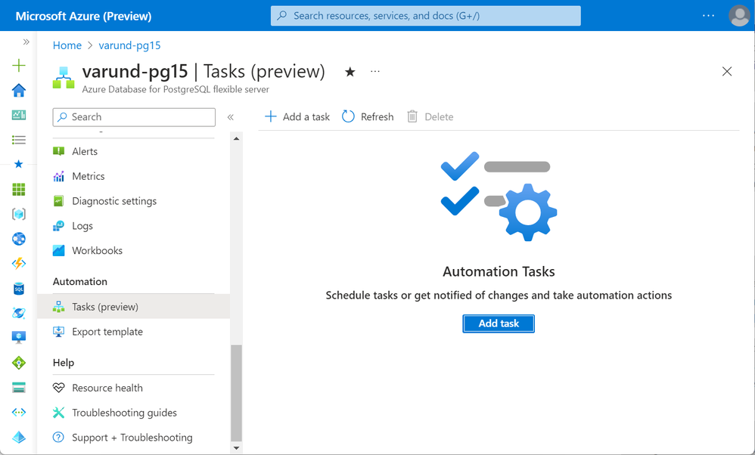Go to Home breadcrumb link
755x455 pixels.
pos(67,45)
